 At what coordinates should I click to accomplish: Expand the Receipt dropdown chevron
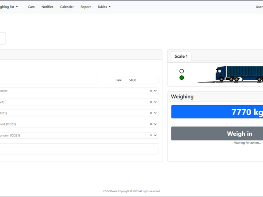tap(155, 91)
